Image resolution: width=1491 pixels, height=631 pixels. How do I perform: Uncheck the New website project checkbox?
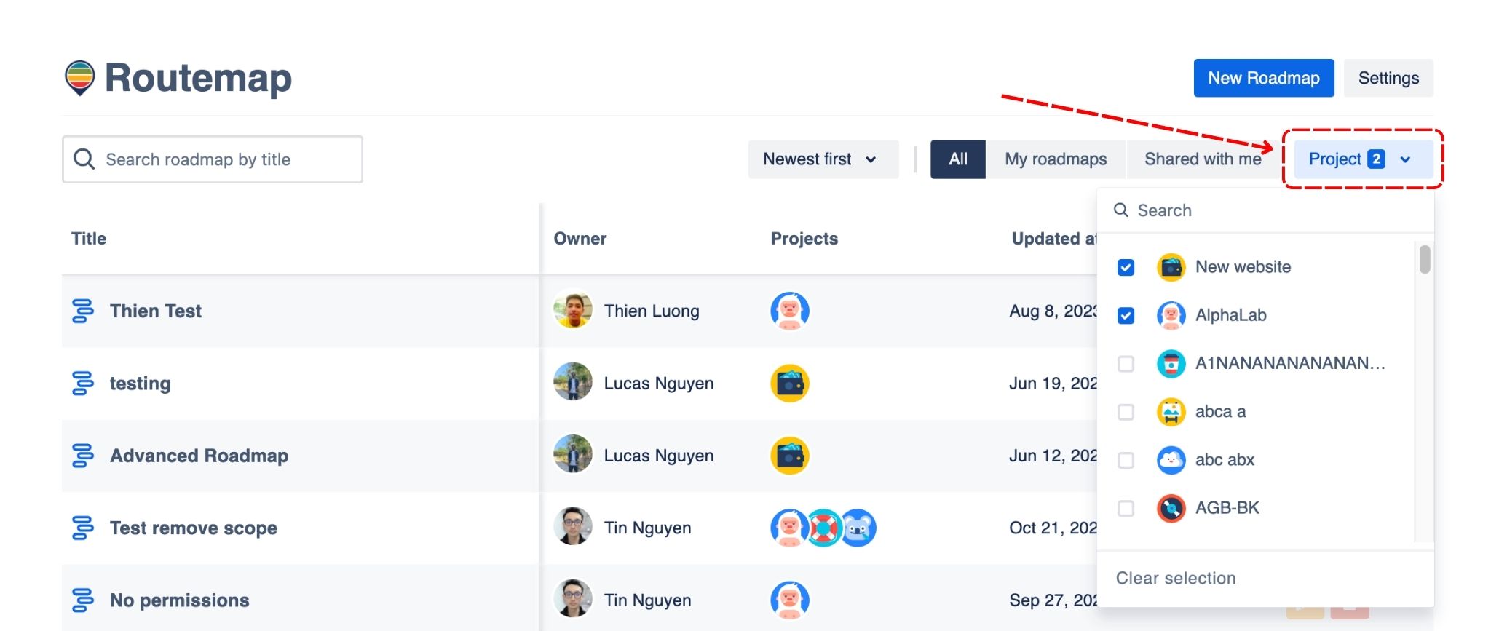tap(1126, 268)
